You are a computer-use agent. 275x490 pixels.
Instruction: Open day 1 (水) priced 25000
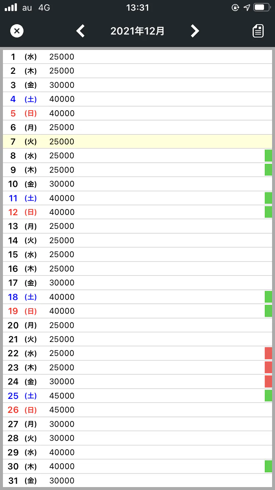(x=137, y=57)
